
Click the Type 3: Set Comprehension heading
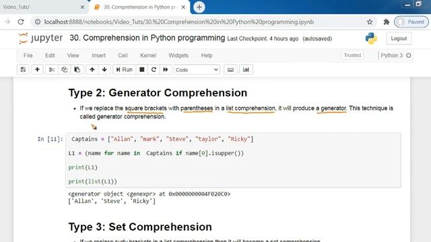[140, 227]
